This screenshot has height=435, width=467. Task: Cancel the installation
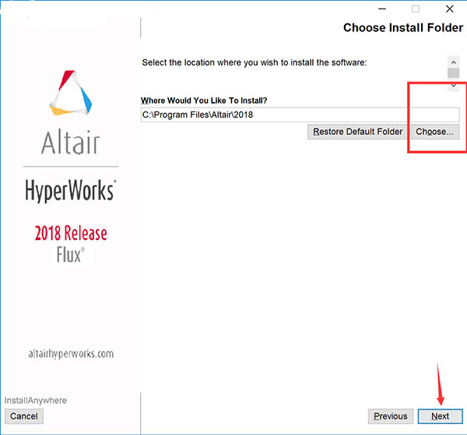(x=24, y=416)
